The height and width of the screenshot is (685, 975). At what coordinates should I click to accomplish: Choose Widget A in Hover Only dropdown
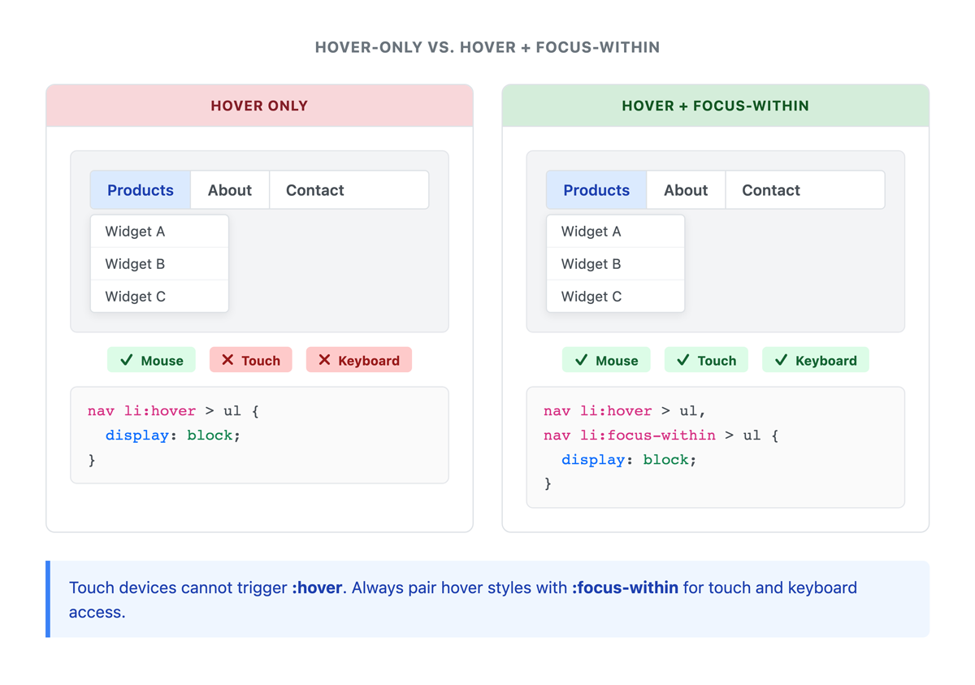click(159, 232)
